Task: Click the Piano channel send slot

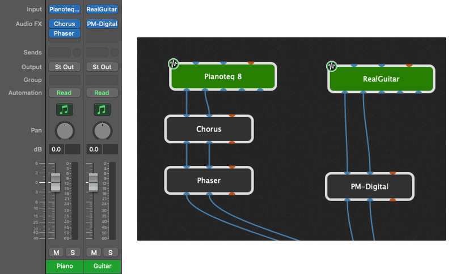Action: point(60,52)
